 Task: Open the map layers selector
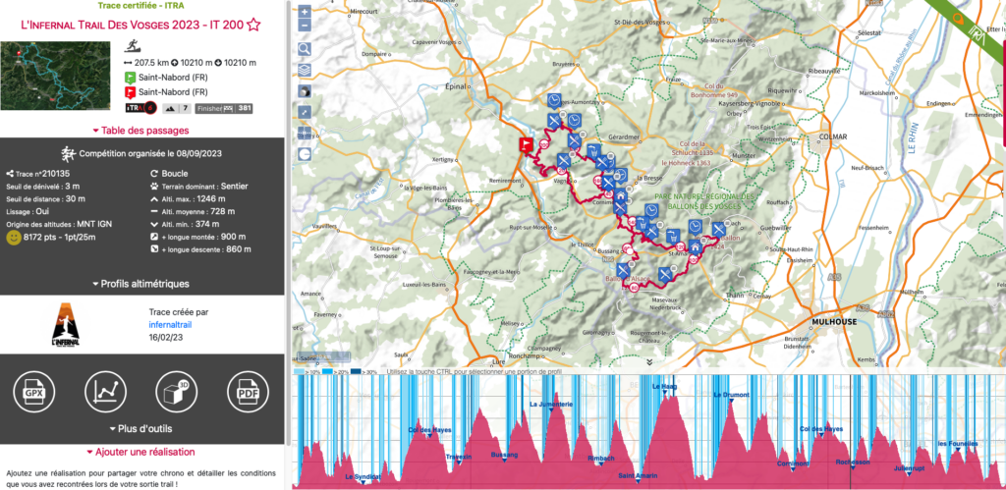click(305, 70)
